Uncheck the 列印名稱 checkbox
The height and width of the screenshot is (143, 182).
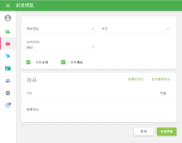tap(28, 62)
